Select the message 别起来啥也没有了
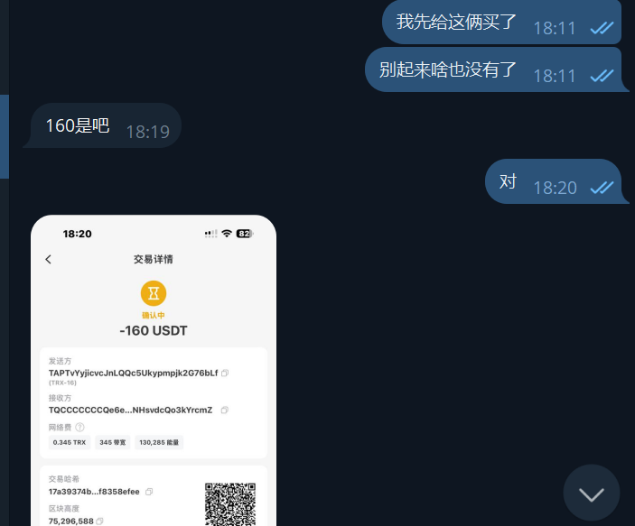Viewport: 635px width, 526px height. click(448, 69)
